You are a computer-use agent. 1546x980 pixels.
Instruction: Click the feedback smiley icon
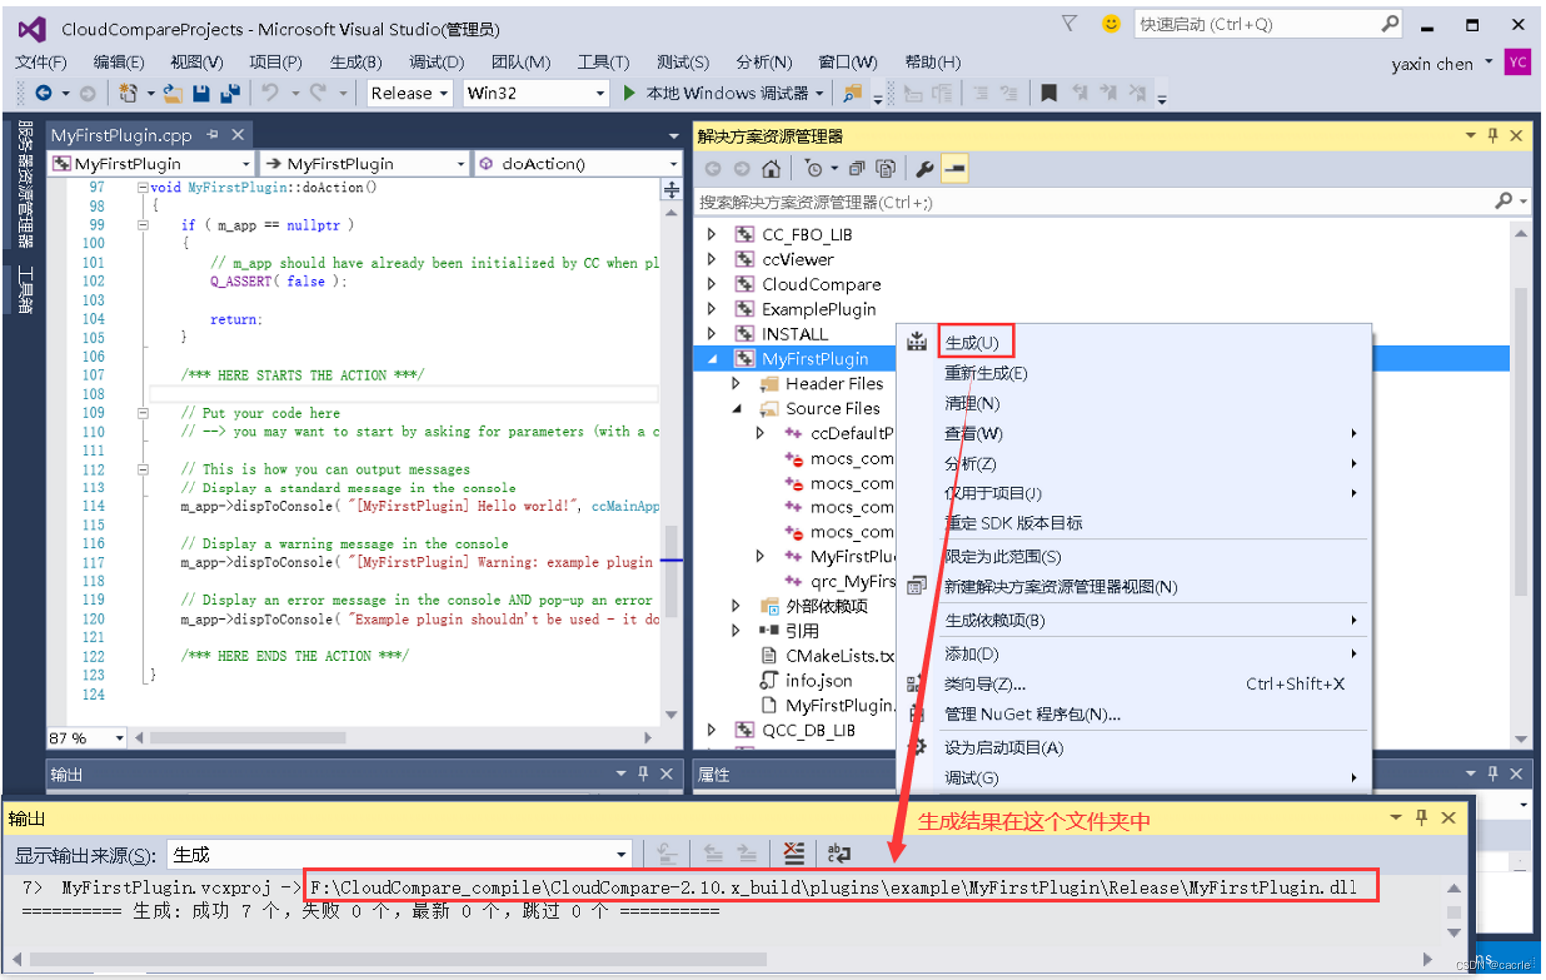[1110, 24]
